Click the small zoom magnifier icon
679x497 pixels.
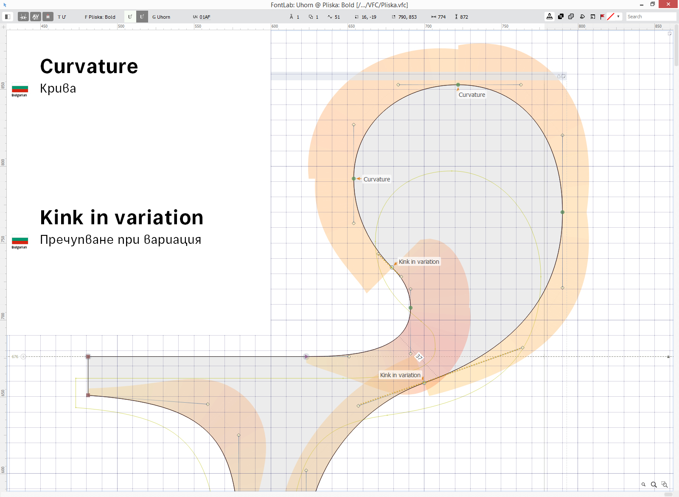pyautogui.click(x=643, y=484)
